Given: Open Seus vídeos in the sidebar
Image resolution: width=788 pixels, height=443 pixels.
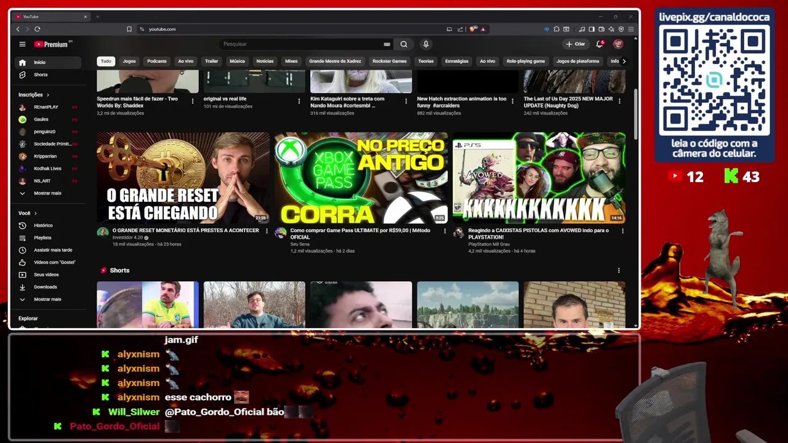Looking at the screenshot, I should click(47, 274).
